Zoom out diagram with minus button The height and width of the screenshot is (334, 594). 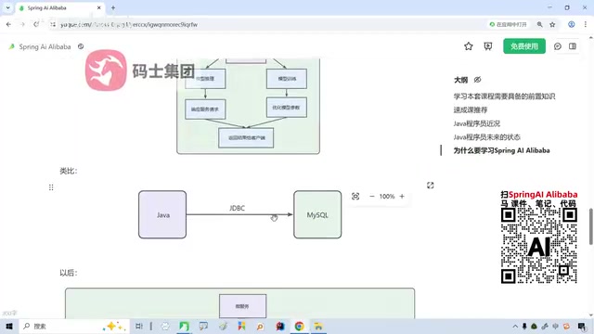pos(371,196)
